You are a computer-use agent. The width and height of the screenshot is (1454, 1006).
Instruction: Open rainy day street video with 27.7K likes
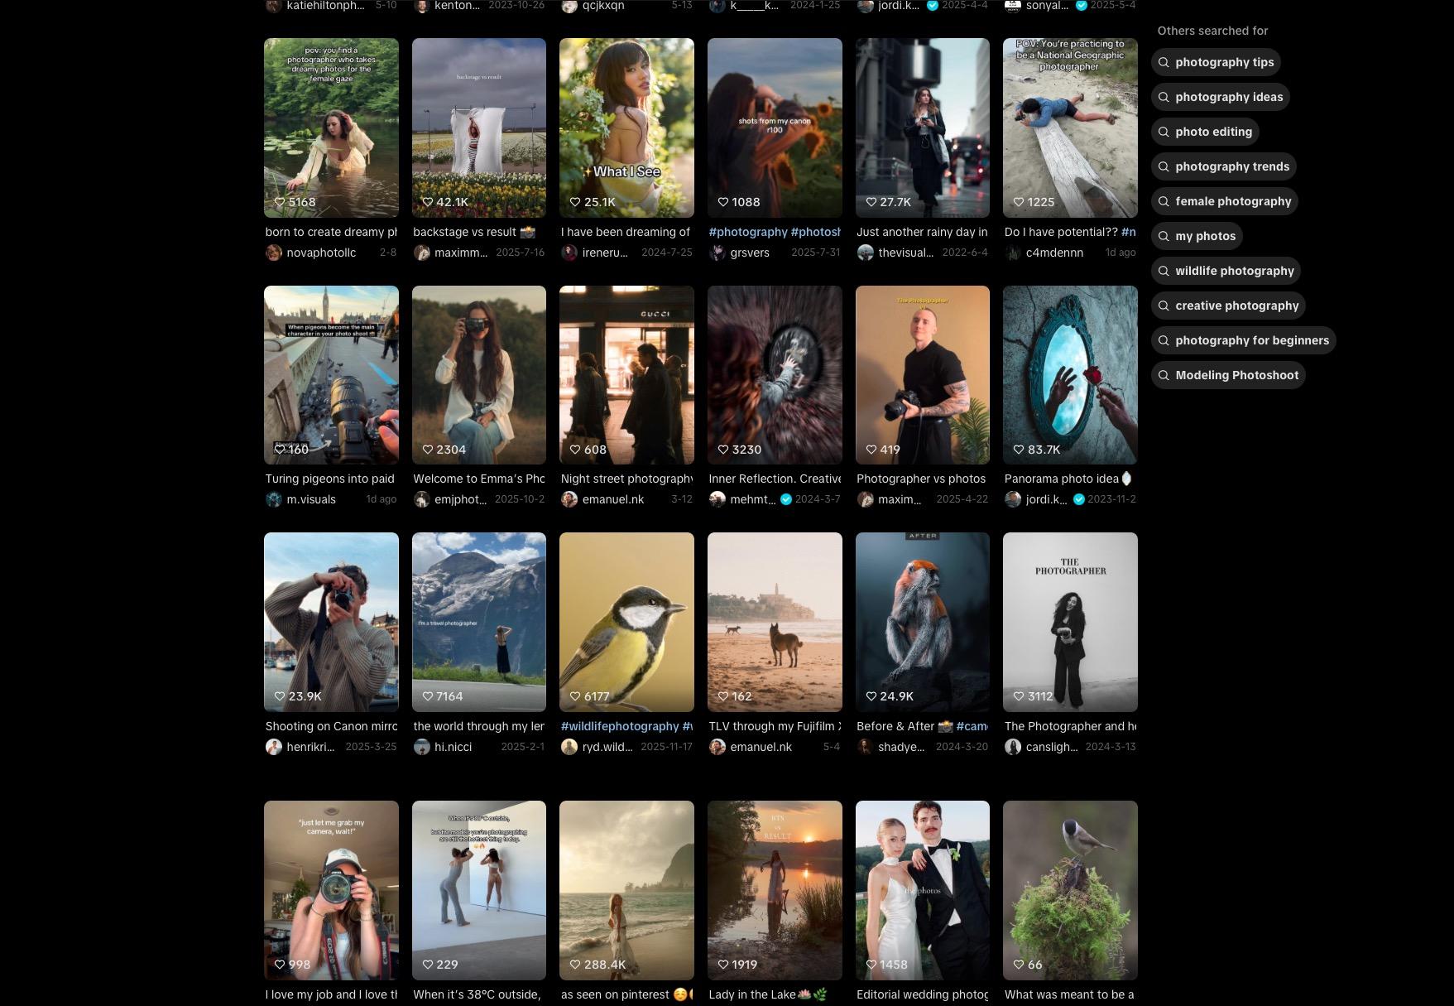pyautogui.click(x=923, y=128)
